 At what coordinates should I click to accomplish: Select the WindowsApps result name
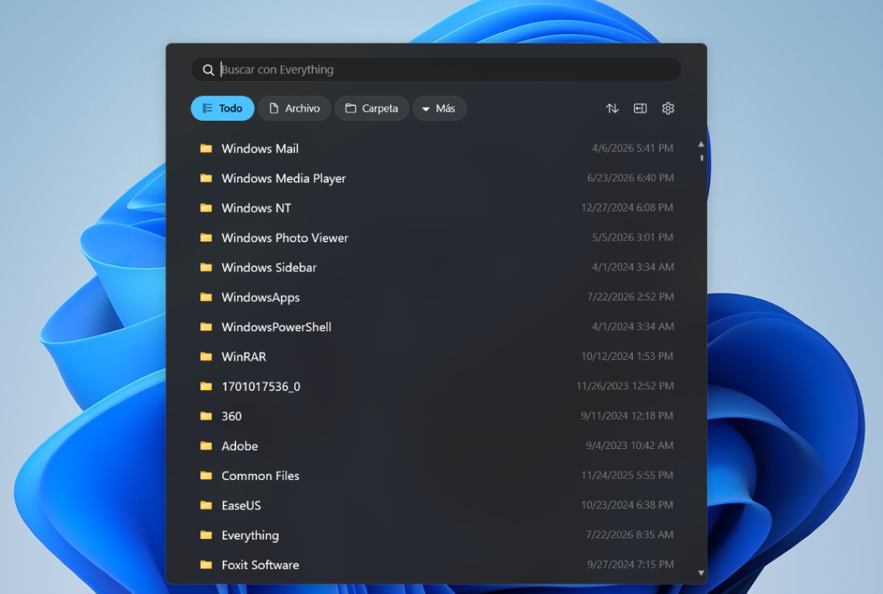tap(260, 297)
